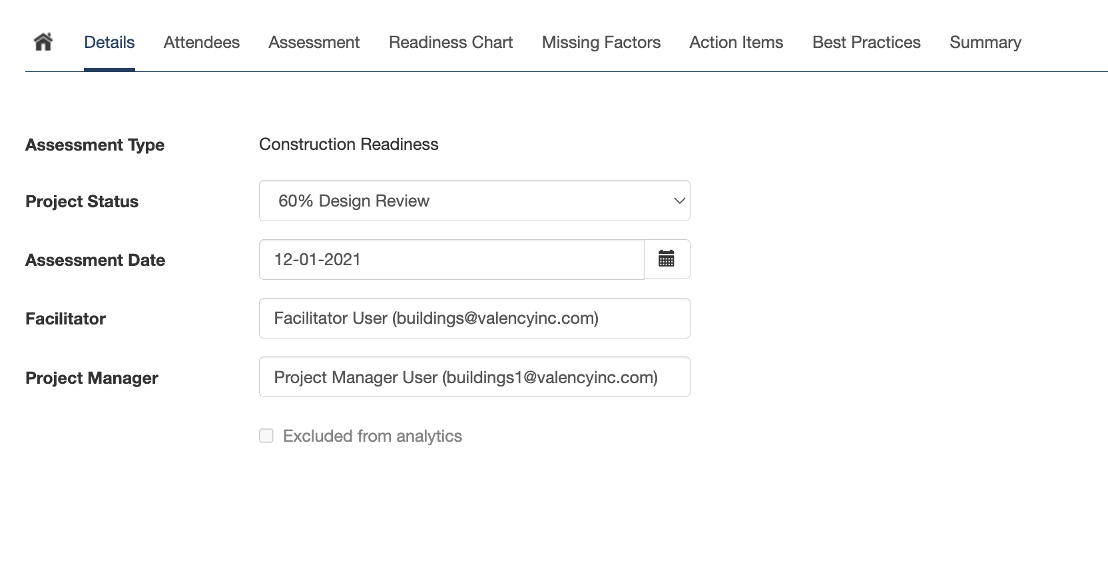Select the Details tab
Screen dimensions: 1108x573
pyautogui.click(x=109, y=42)
